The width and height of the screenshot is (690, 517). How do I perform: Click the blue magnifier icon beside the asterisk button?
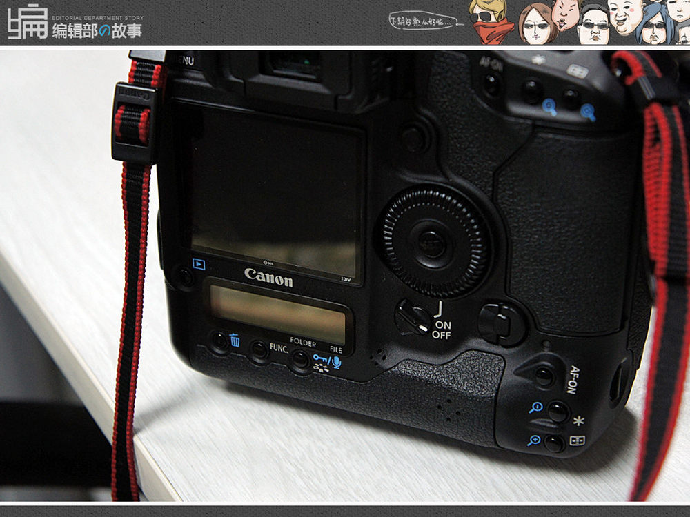point(535,407)
